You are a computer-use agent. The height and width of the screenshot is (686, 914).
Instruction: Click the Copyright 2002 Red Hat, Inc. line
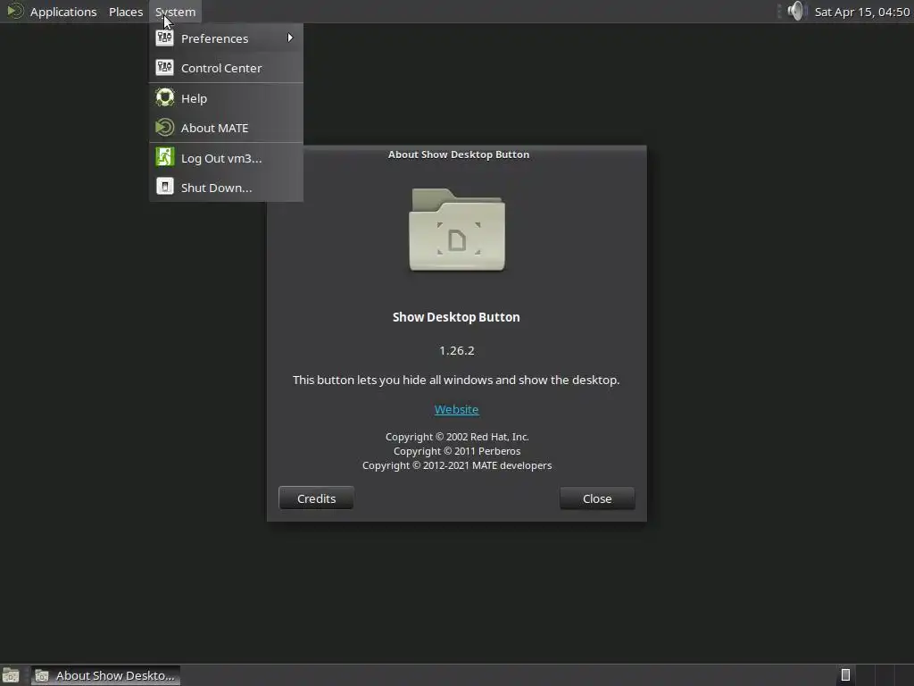(x=457, y=437)
